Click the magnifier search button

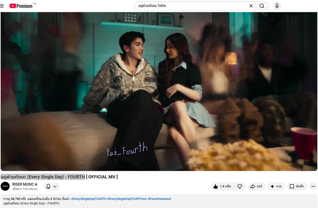coord(262,6)
